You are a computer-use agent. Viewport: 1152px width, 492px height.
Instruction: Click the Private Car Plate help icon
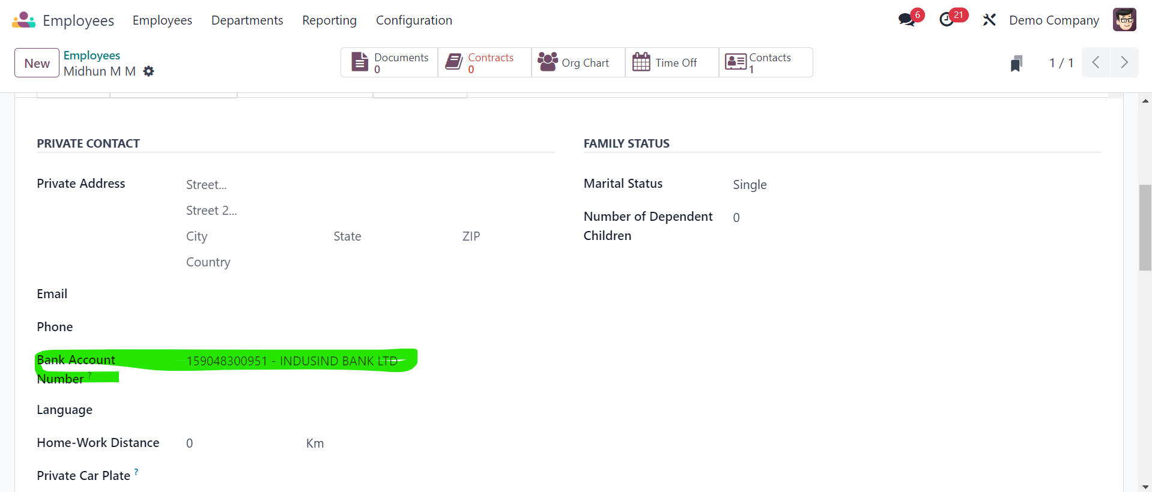(136, 472)
